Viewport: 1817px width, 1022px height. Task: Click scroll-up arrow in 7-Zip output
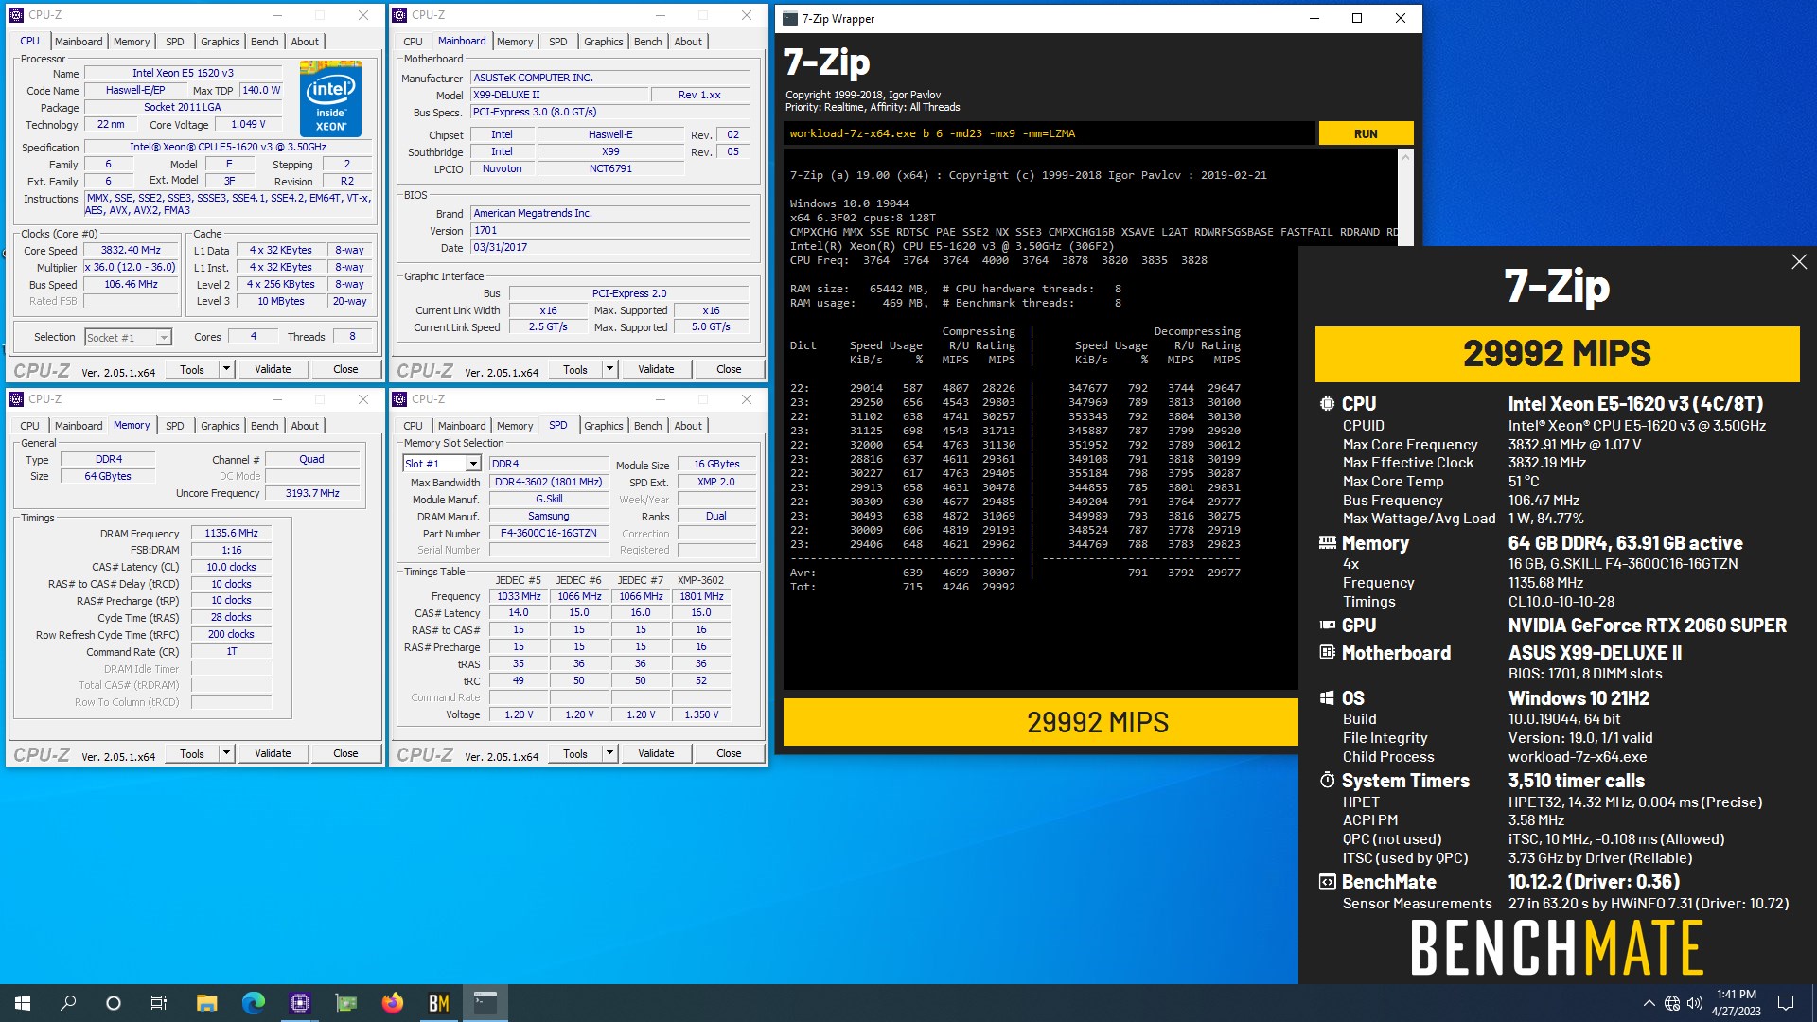click(1404, 157)
